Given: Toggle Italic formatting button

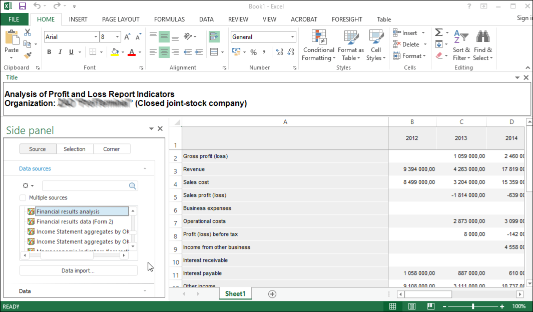Looking at the screenshot, I should click(60, 52).
